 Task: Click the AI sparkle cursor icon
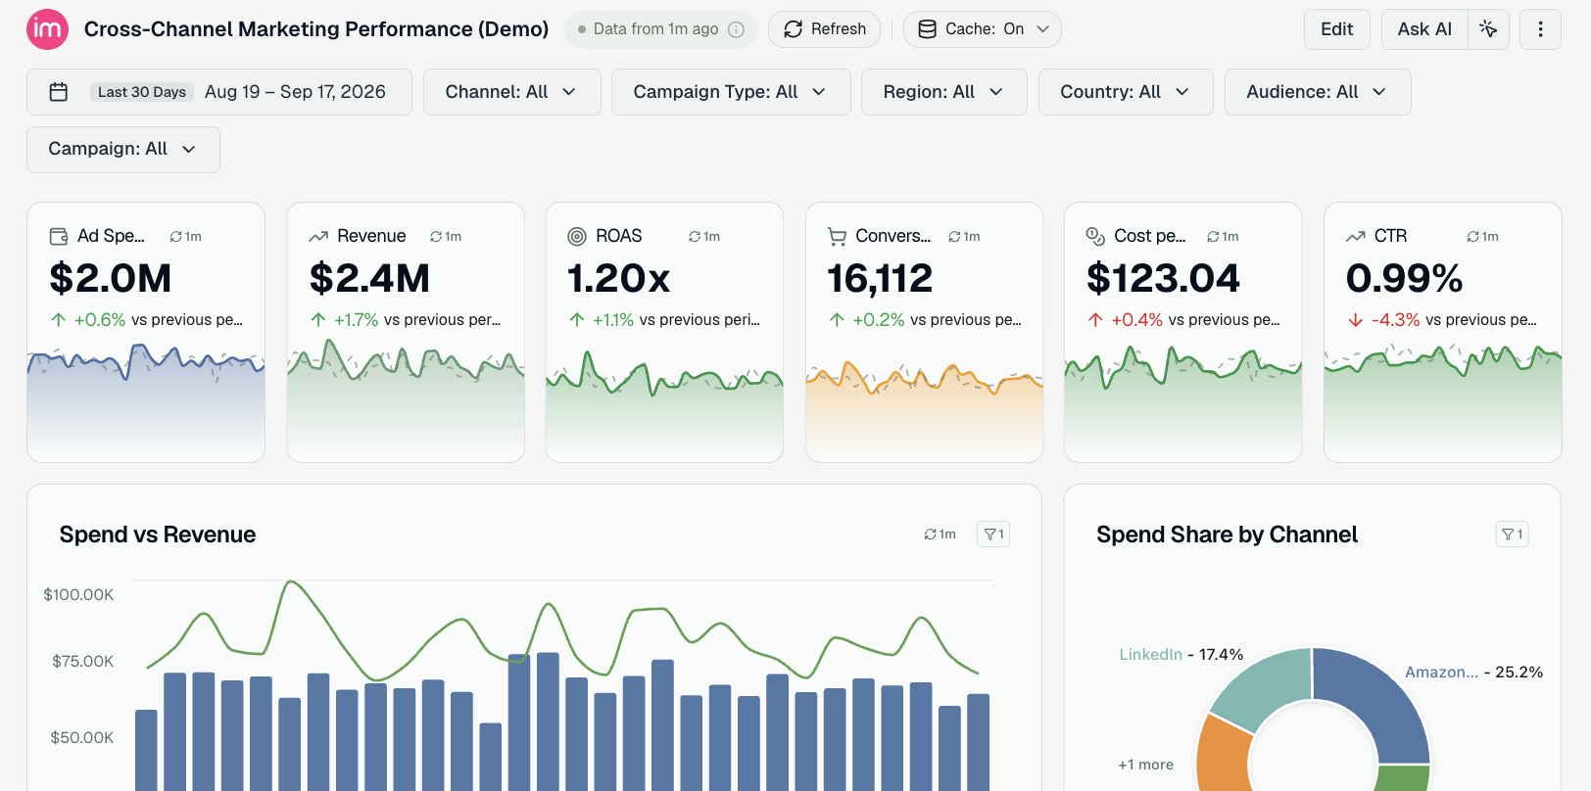pyautogui.click(x=1488, y=29)
